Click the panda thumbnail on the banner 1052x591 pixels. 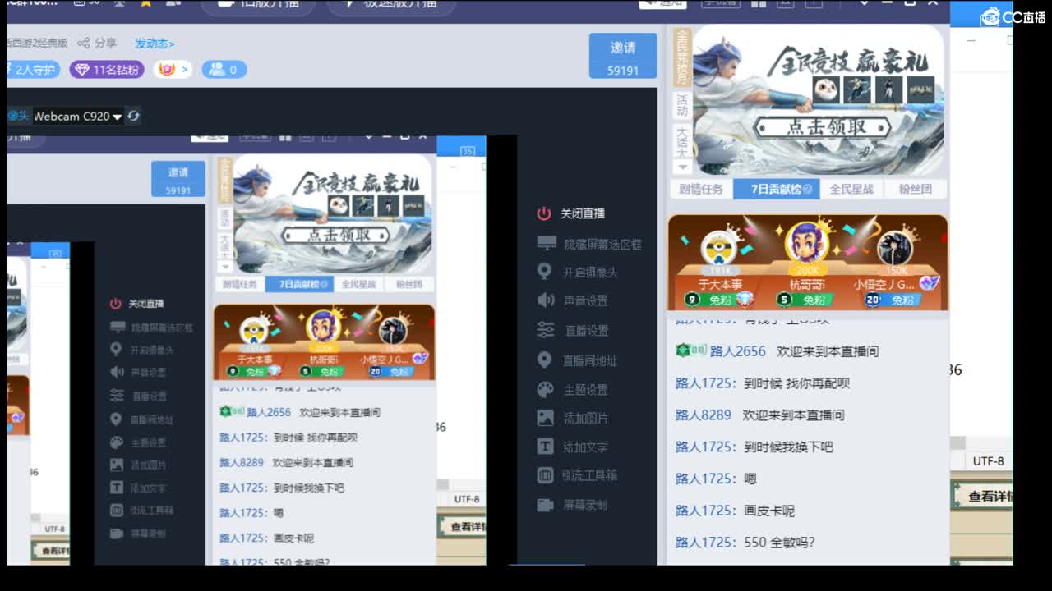826,89
